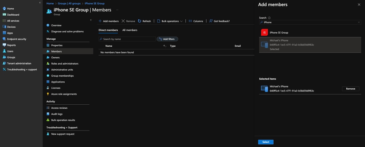365x147 pixels.
Task: Click the Roles and administrators icon
Action: (48, 63)
